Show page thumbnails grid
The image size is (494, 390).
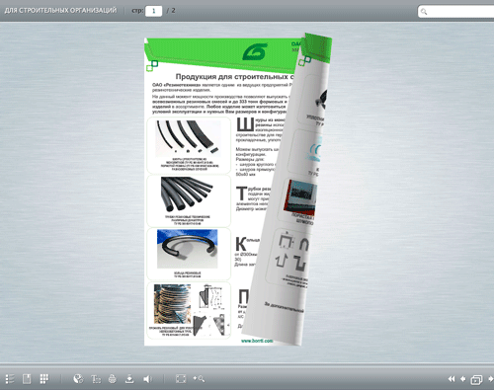(x=44, y=379)
